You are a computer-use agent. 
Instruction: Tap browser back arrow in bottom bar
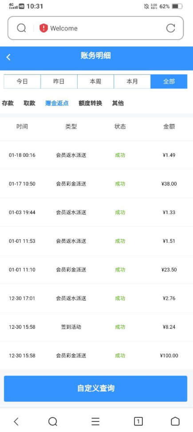click(x=16, y=421)
